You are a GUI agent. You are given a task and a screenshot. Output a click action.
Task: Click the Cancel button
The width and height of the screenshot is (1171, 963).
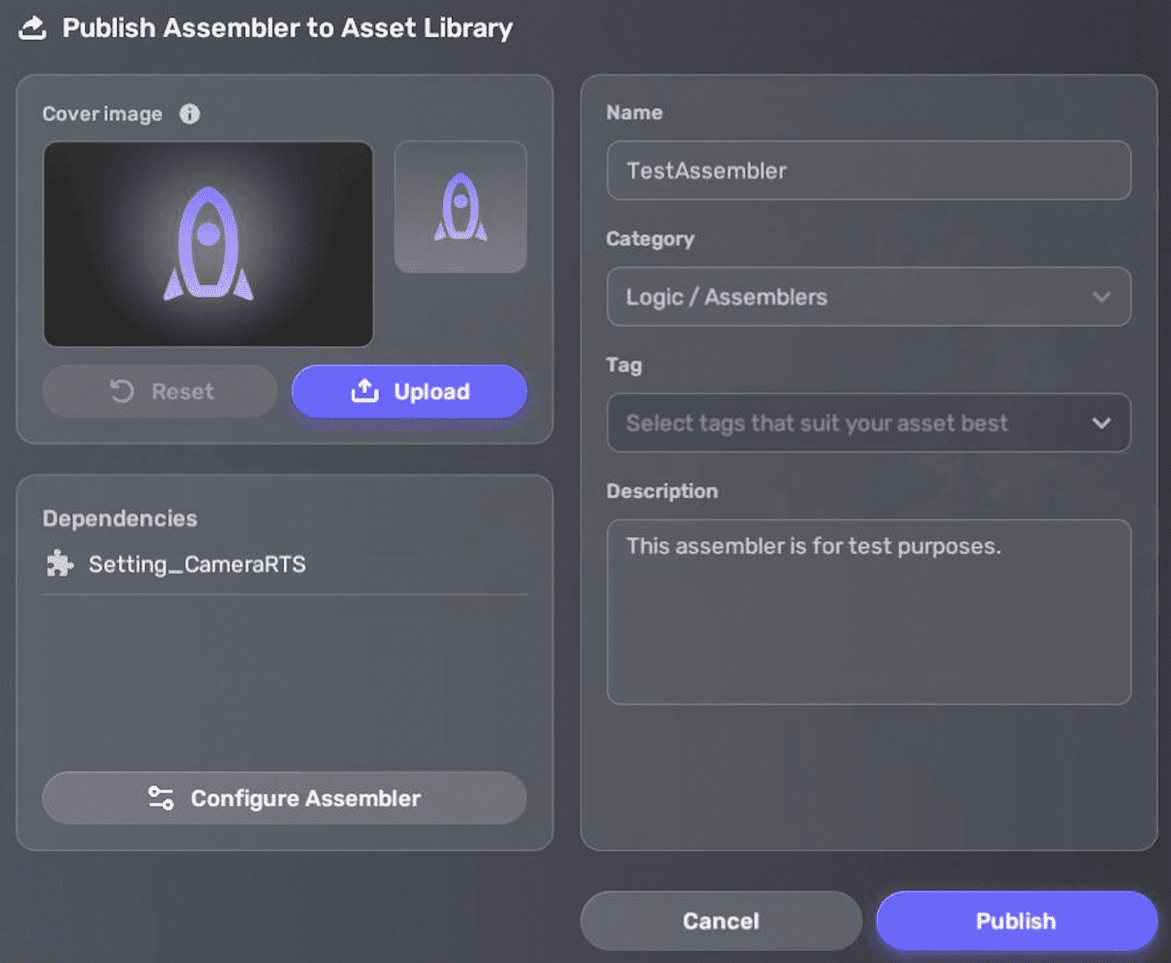pyautogui.click(x=721, y=920)
